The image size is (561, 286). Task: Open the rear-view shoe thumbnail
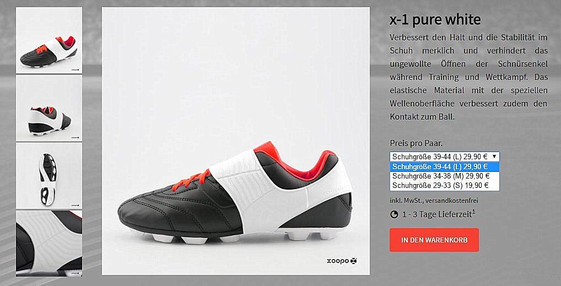pyautogui.click(x=49, y=108)
